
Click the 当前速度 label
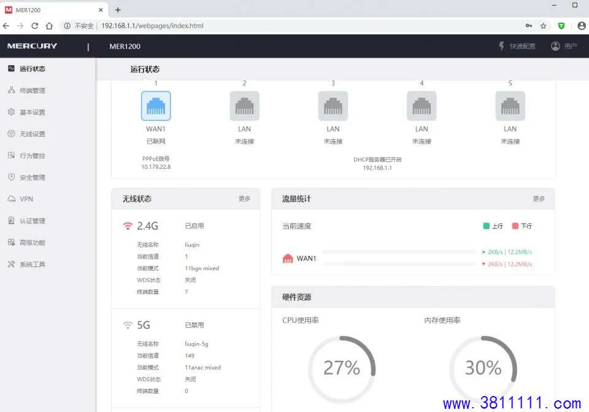pyautogui.click(x=297, y=226)
